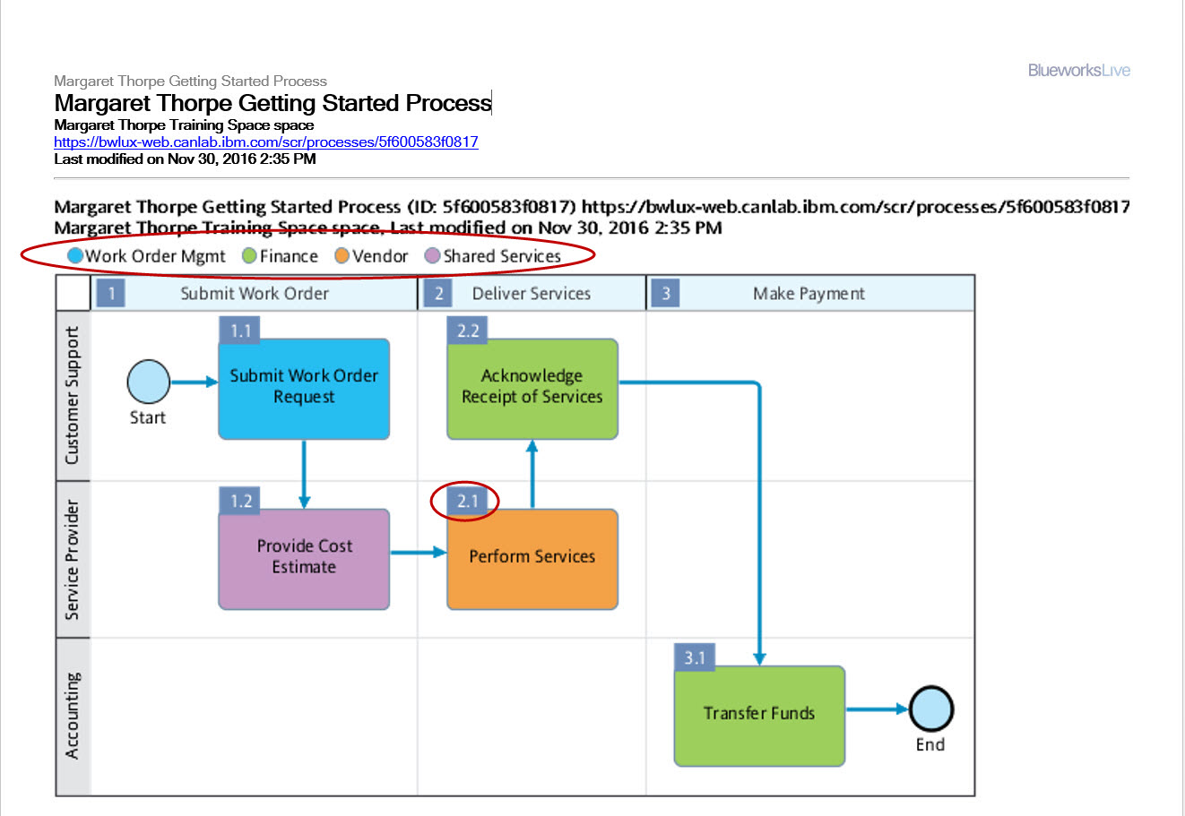
Task: Select the Submit Work Order Request activity
Action: [x=304, y=389]
